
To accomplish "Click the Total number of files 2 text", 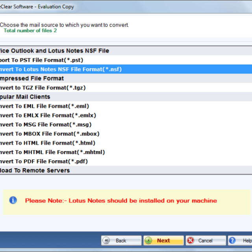I will (x=30, y=31).
